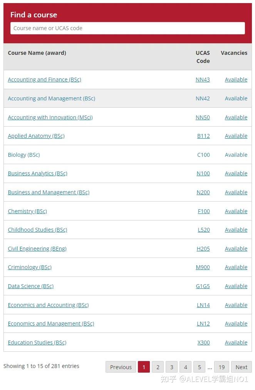The width and height of the screenshot is (255, 390).
Task: Go to the Next page
Action: pyautogui.click(x=242, y=367)
